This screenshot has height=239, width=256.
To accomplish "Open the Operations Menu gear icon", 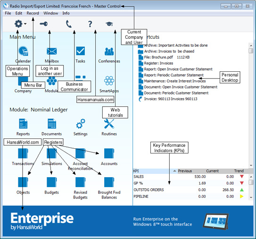I will pos(18,24).
